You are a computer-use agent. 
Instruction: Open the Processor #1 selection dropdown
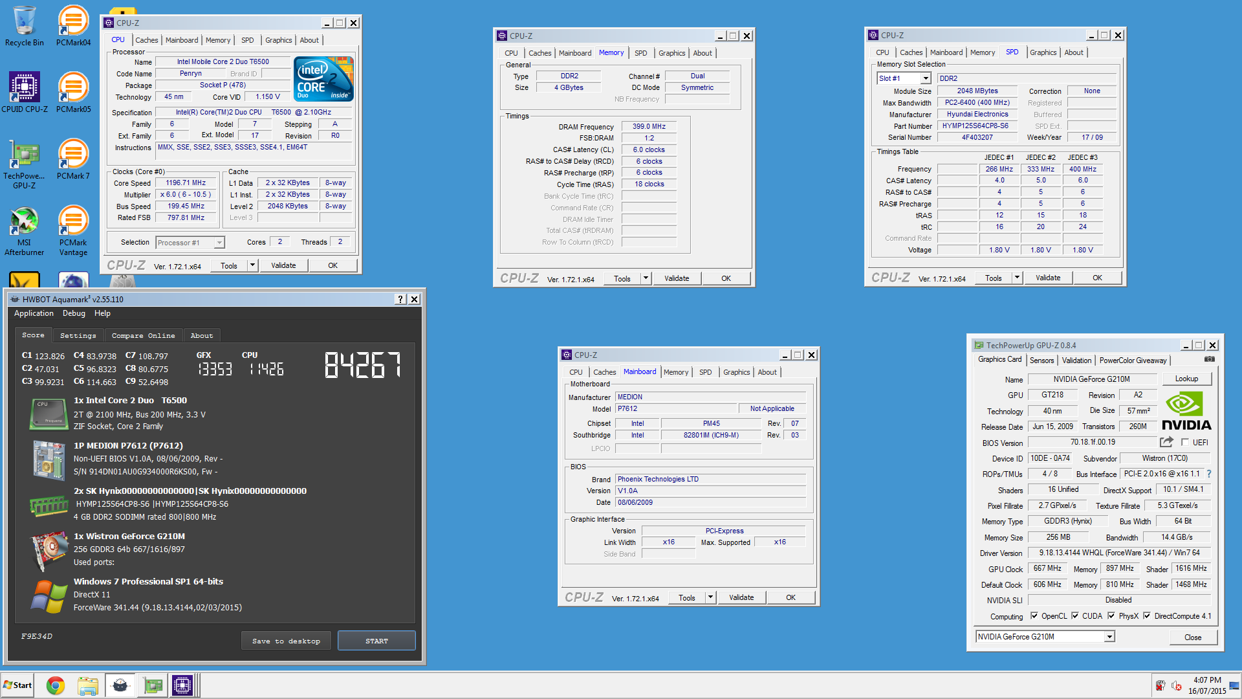point(219,243)
